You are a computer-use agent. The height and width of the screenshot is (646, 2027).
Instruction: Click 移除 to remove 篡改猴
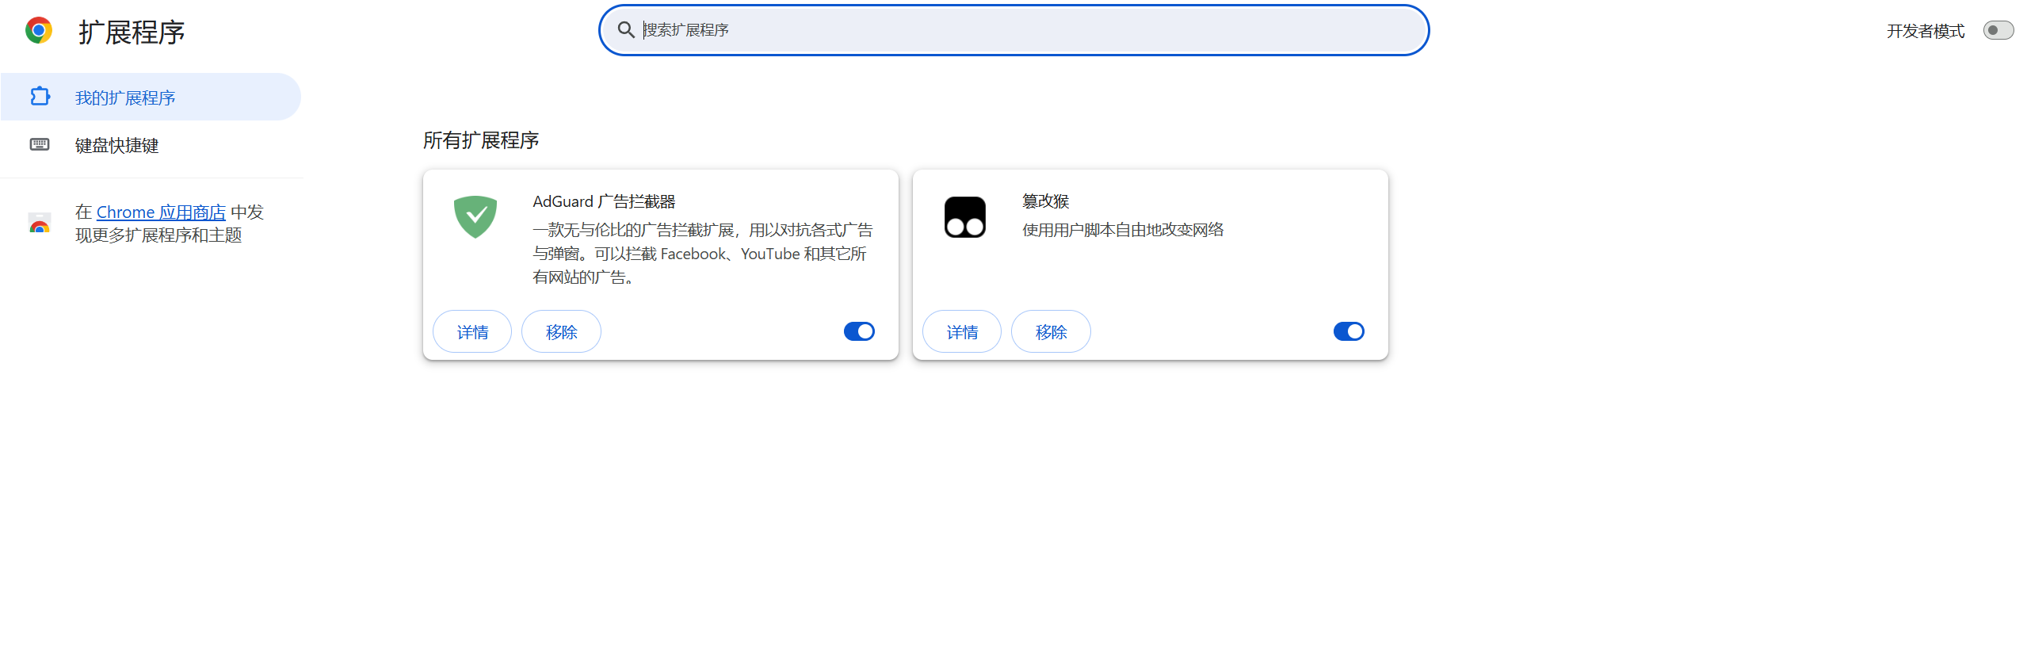point(1051,332)
